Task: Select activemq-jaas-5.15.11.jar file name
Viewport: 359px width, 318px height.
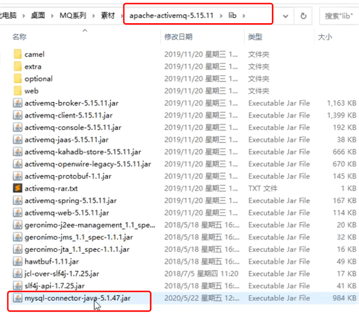Action: coord(67,140)
